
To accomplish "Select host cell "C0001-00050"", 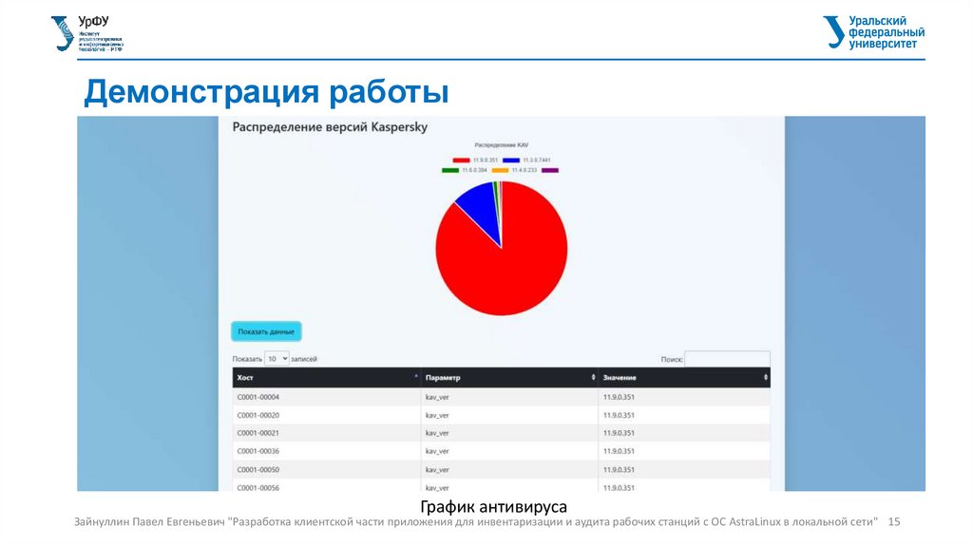I will 258,470.
